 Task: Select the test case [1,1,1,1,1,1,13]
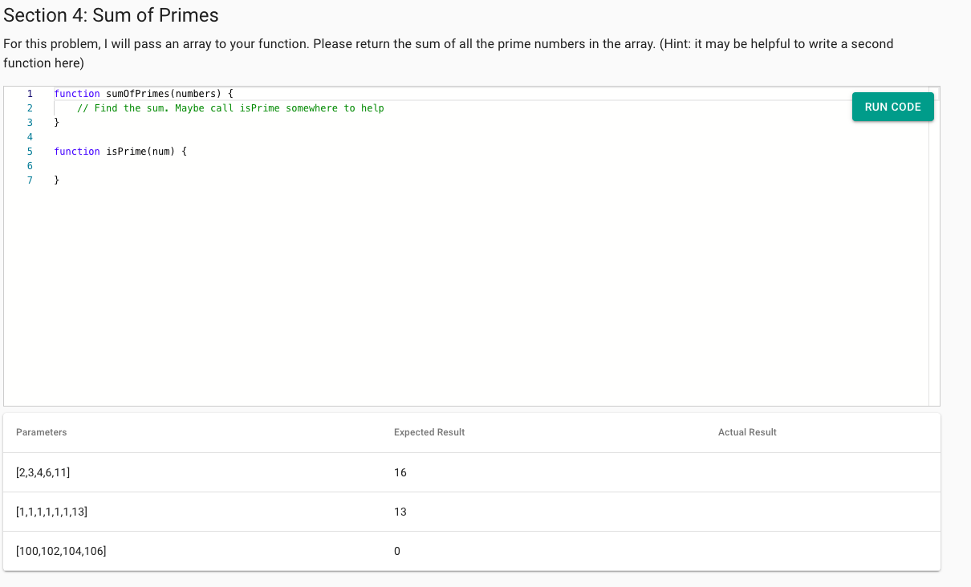tap(51, 512)
